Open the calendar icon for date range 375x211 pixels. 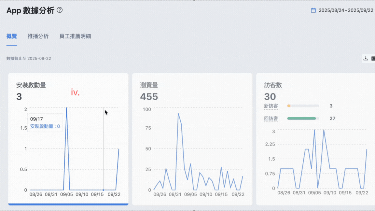click(313, 10)
